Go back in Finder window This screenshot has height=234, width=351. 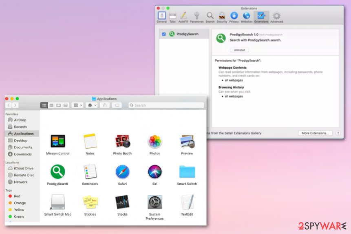point(9,105)
